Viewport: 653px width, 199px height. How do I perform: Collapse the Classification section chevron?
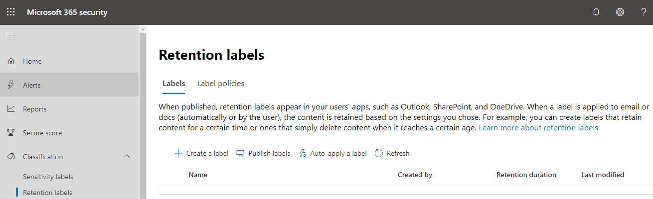(127, 156)
